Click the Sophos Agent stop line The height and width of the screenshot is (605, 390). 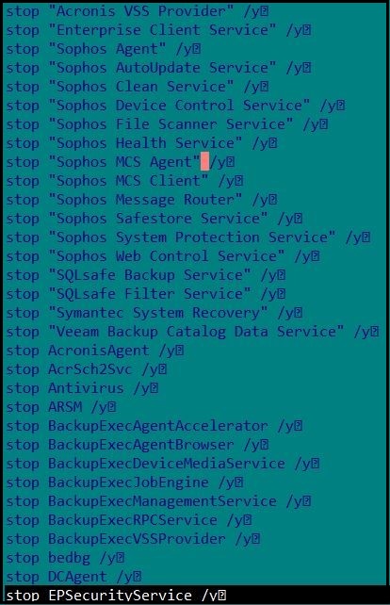104,49
